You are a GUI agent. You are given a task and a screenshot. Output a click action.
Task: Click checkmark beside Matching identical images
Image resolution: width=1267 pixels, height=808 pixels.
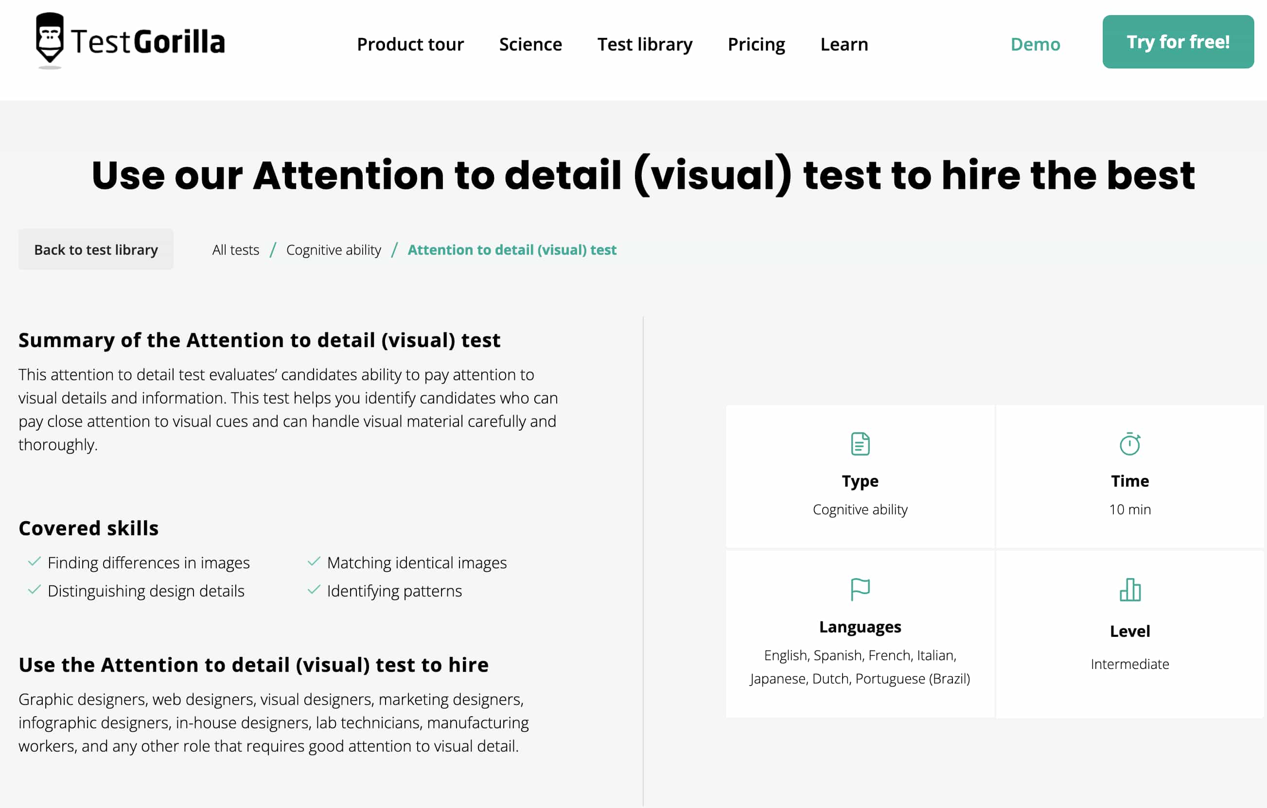click(x=314, y=562)
